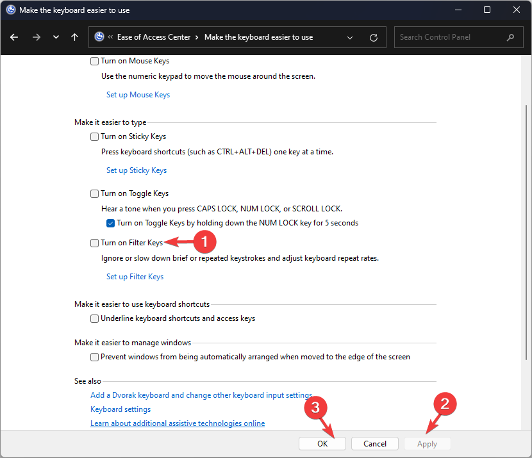Open the recent locations chevron
The image size is (532, 458).
(x=56, y=37)
